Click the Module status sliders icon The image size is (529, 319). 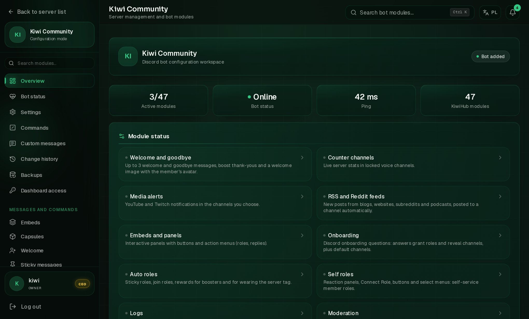pos(122,136)
